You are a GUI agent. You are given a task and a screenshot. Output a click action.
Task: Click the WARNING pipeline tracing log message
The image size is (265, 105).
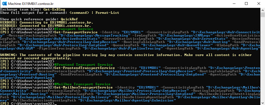click(x=126, y=57)
